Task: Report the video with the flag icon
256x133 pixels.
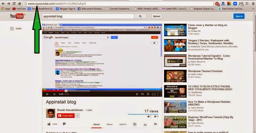Action: click(155, 124)
